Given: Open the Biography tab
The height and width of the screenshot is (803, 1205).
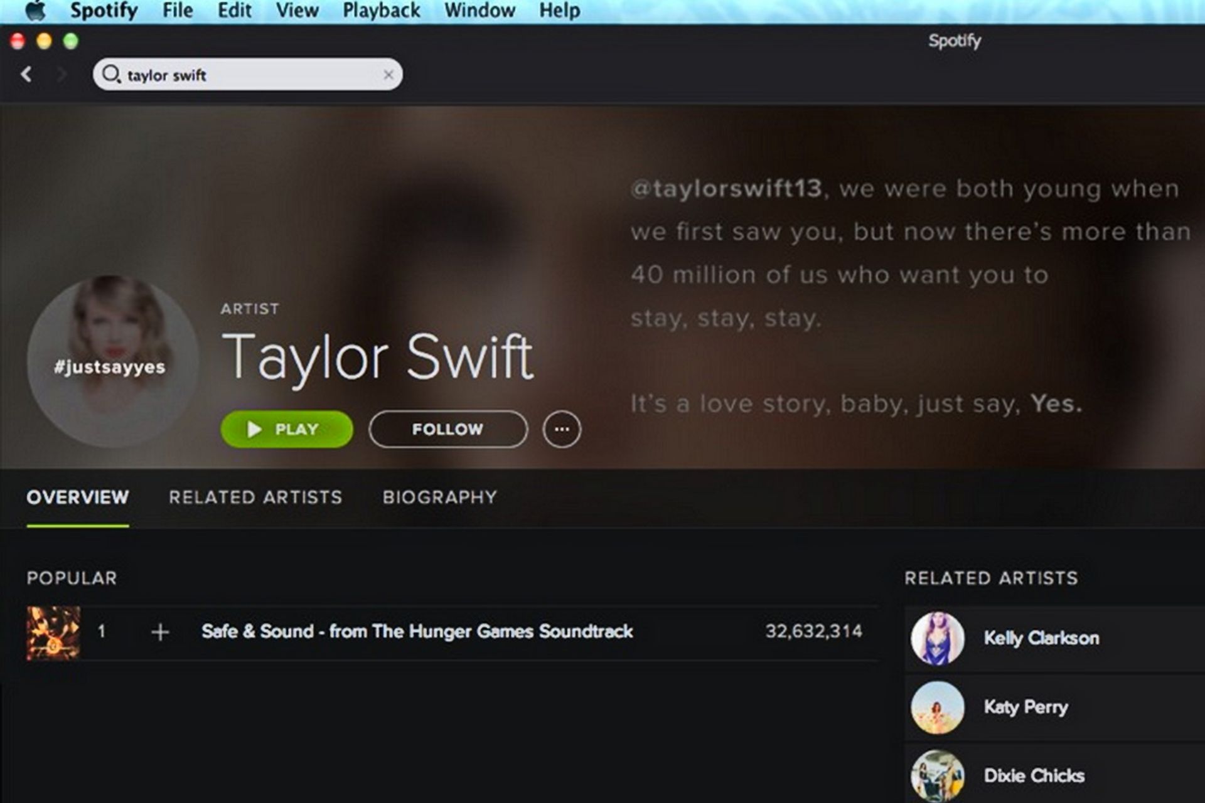Looking at the screenshot, I should pos(439,497).
